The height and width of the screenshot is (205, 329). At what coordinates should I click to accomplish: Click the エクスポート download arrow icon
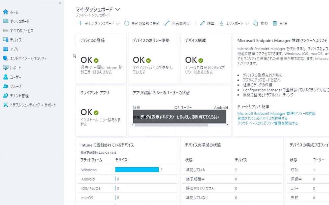[x=221, y=23]
